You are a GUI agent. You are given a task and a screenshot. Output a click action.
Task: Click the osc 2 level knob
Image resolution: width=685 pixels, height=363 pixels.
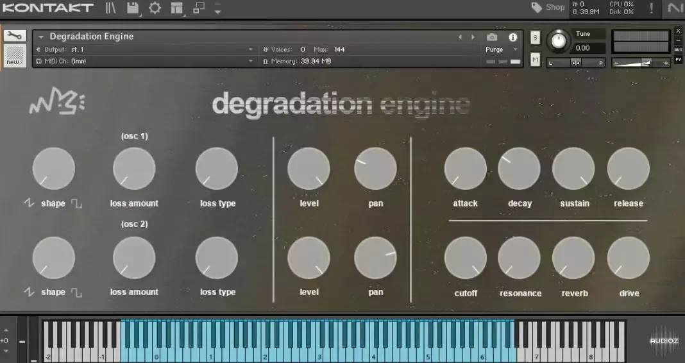coord(309,258)
